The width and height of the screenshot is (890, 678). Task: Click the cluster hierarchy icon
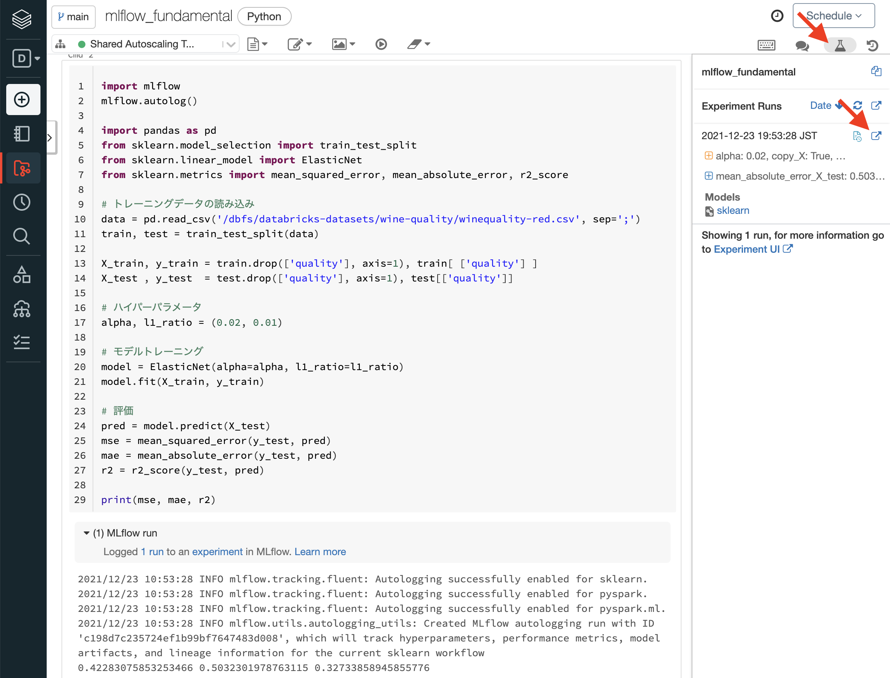coord(61,44)
